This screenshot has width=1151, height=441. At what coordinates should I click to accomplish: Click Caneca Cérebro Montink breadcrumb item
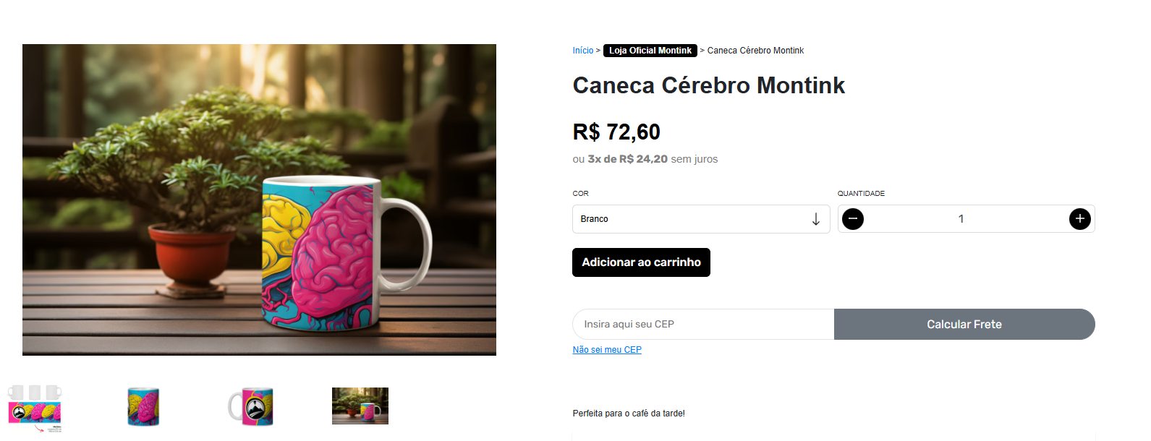click(x=755, y=51)
